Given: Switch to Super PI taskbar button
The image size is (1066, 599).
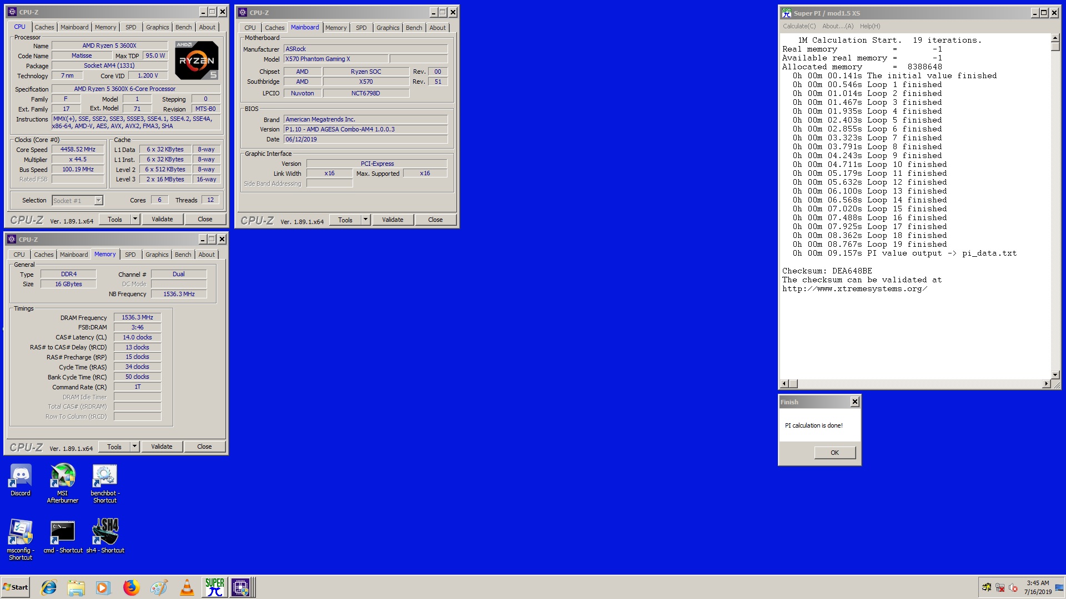Looking at the screenshot, I should [214, 587].
